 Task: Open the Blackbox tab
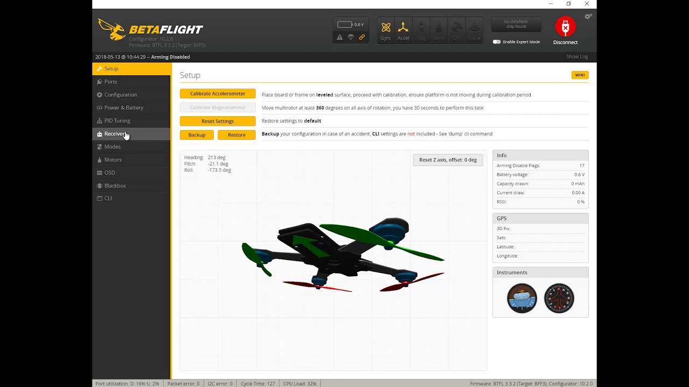(x=132, y=185)
